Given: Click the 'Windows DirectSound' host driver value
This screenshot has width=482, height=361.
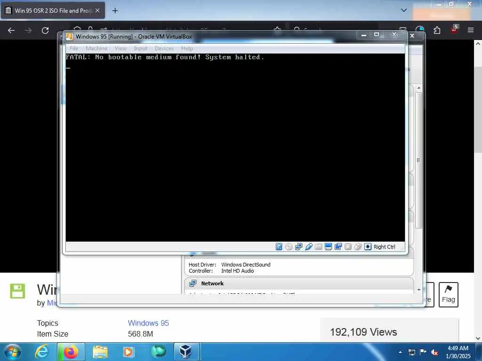Looking at the screenshot, I should [x=246, y=265].
